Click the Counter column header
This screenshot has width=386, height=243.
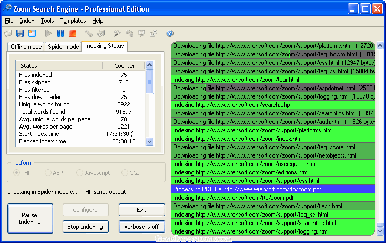pyautogui.click(x=124, y=66)
